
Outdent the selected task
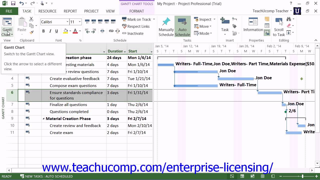click(87, 31)
